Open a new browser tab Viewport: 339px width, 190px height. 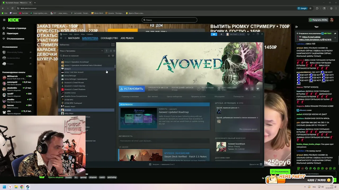point(35,3)
